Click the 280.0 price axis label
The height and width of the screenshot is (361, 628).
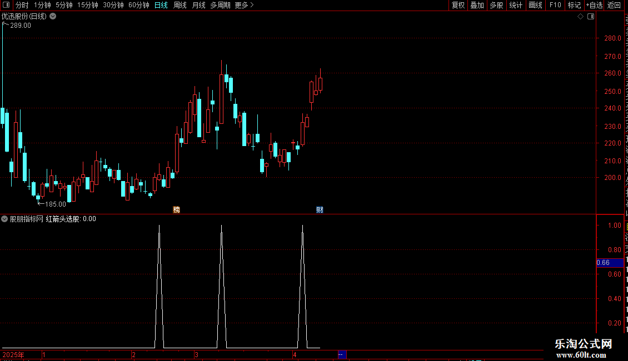point(613,38)
